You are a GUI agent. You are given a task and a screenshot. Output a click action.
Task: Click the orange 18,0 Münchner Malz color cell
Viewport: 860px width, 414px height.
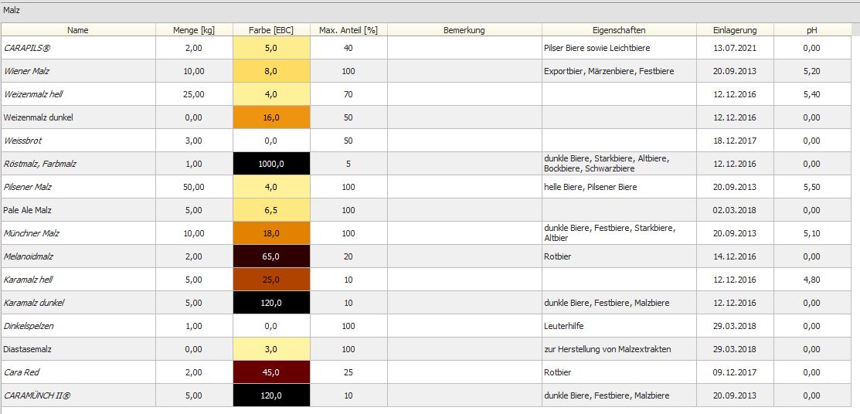coord(271,233)
